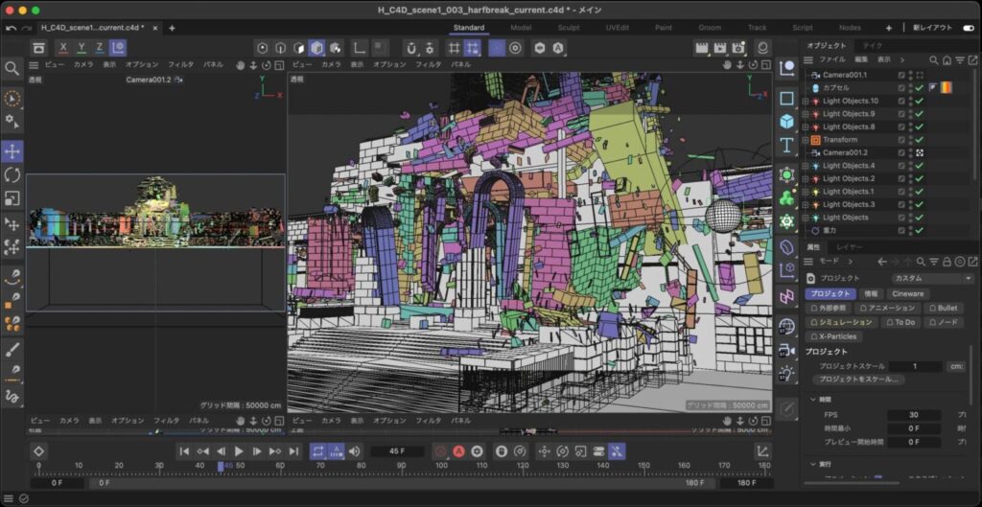982x507 pixels.
Task: Click the Cube primitive icon
Action: coord(786,122)
